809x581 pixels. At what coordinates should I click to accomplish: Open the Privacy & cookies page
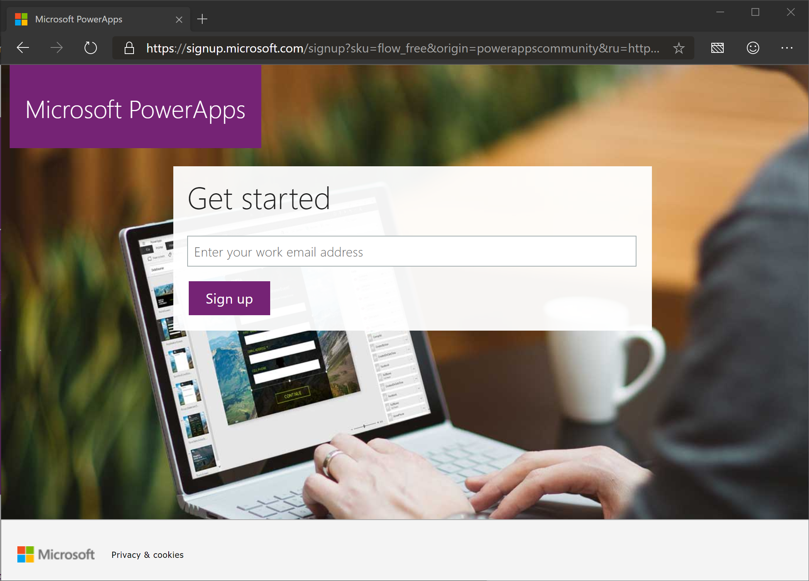[x=147, y=554]
